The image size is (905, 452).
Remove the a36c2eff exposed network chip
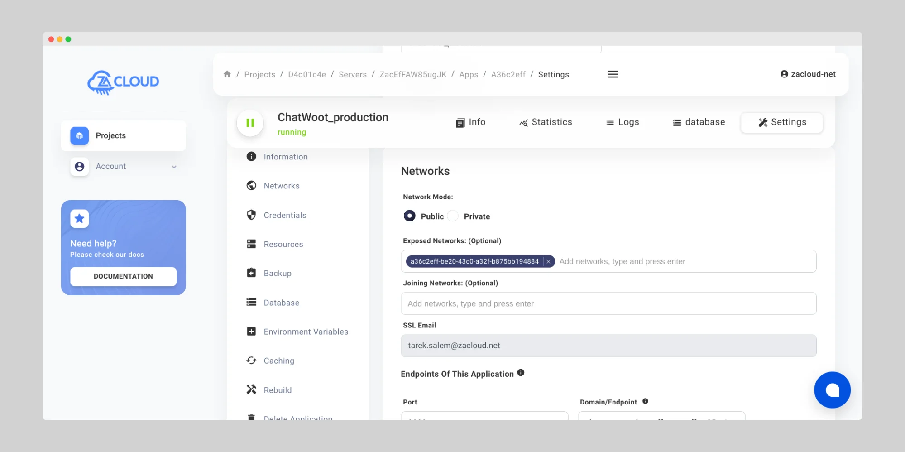[548, 261]
